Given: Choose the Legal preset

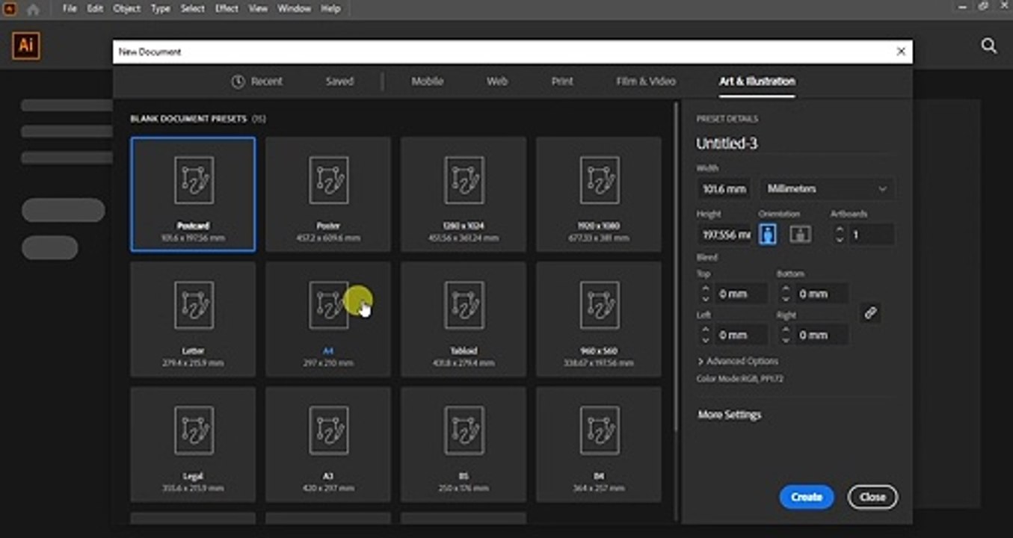Looking at the screenshot, I should (x=193, y=444).
